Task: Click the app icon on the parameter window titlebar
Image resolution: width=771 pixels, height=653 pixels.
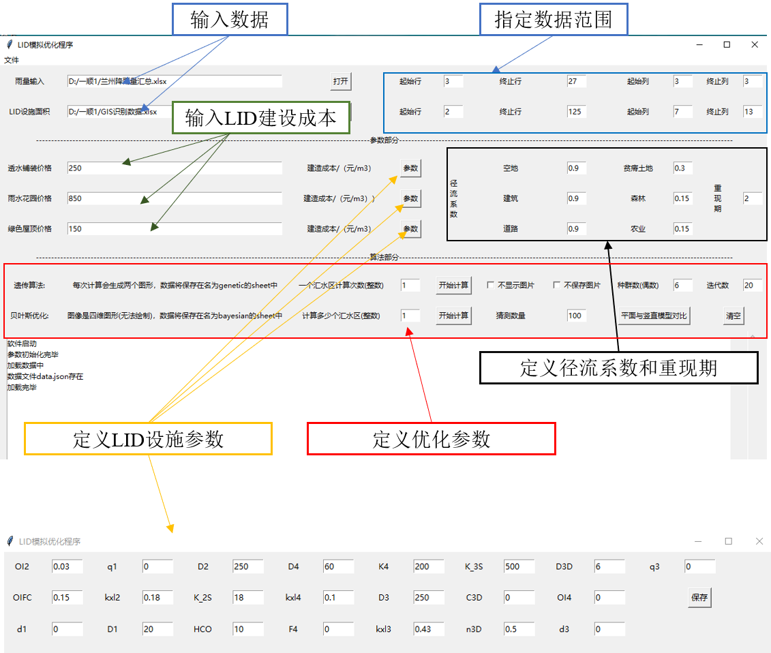Action: [x=9, y=541]
